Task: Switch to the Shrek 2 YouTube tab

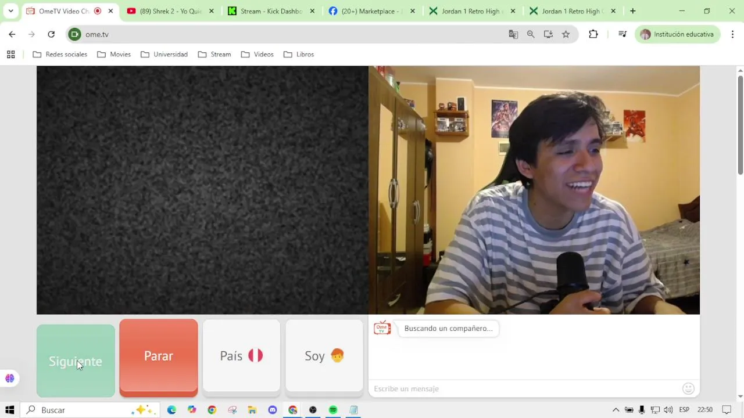Action: (170, 11)
